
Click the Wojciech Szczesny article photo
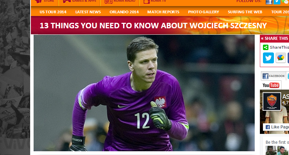[x=144, y=93]
